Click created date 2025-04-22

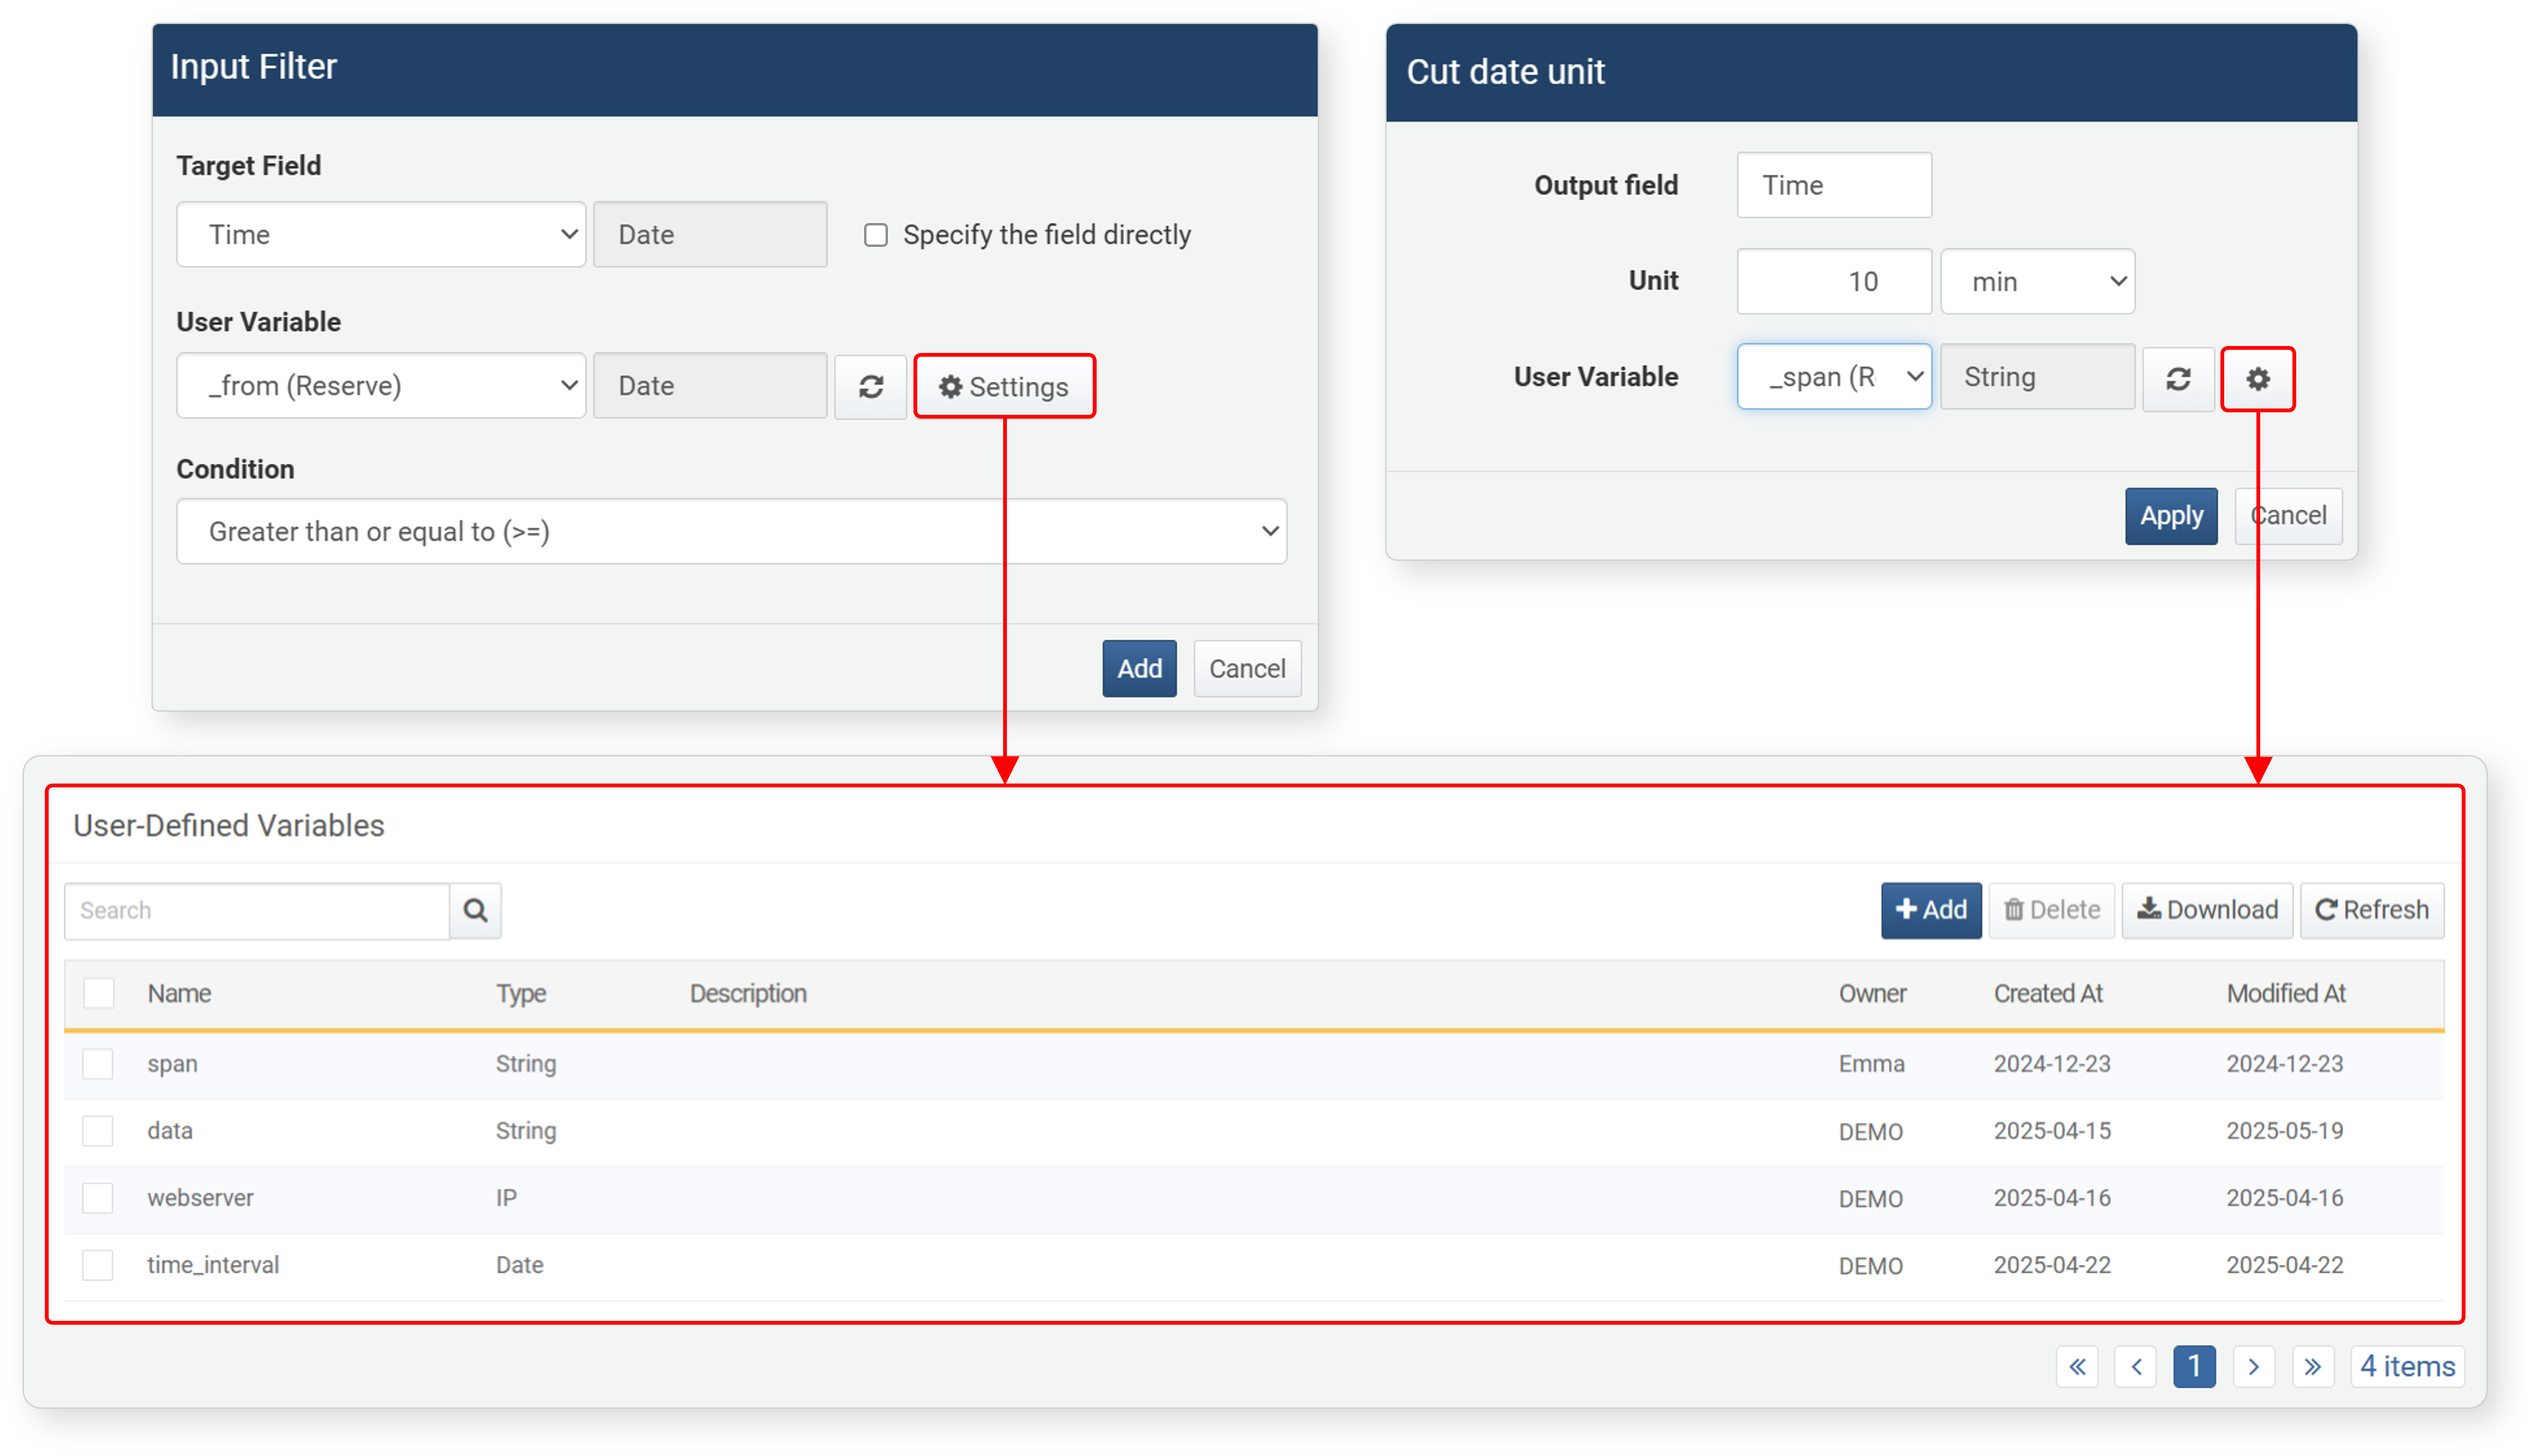tap(2052, 1265)
